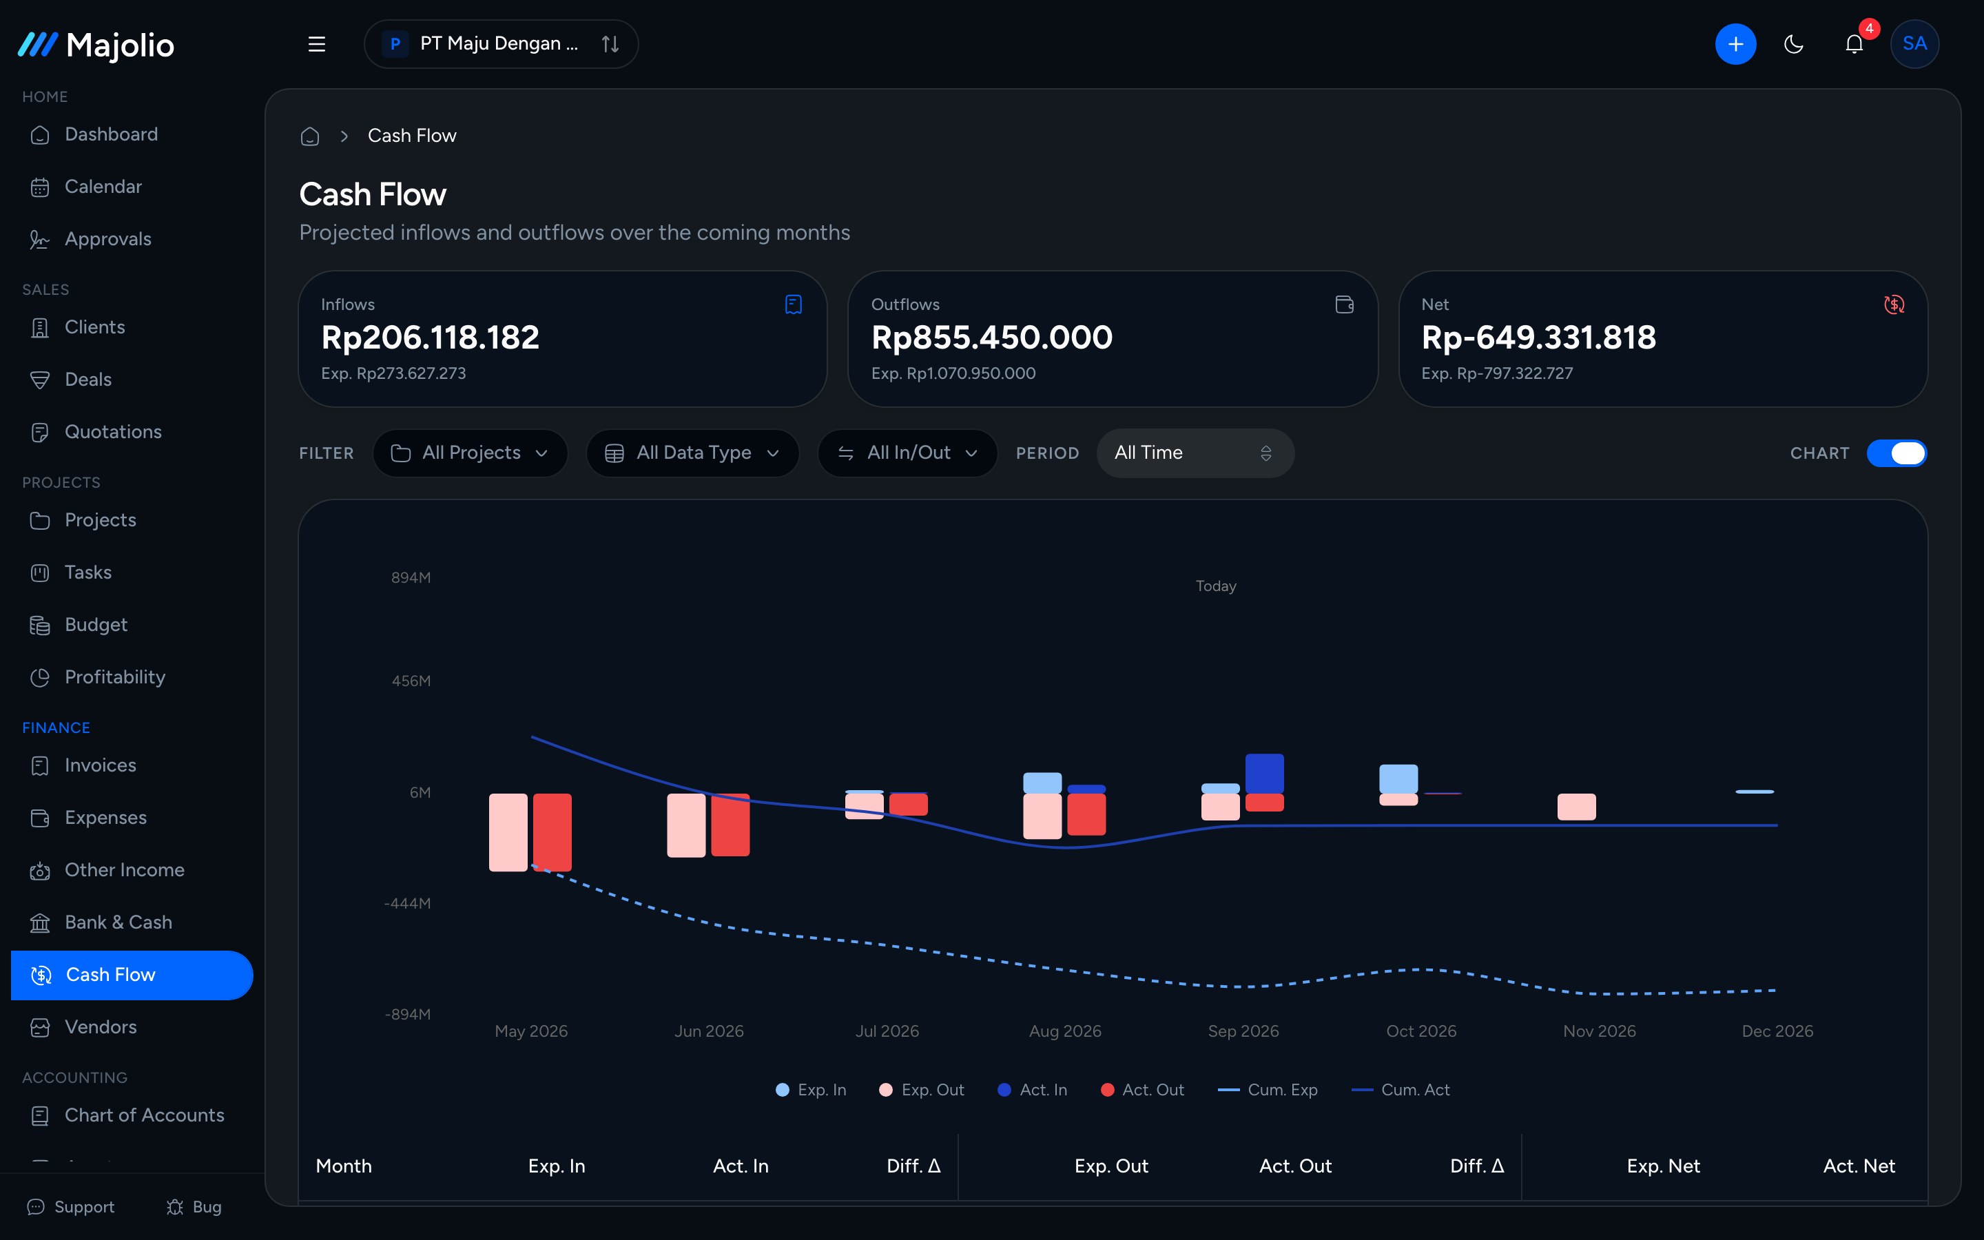Toggle Act. Out legend series

(1142, 1090)
